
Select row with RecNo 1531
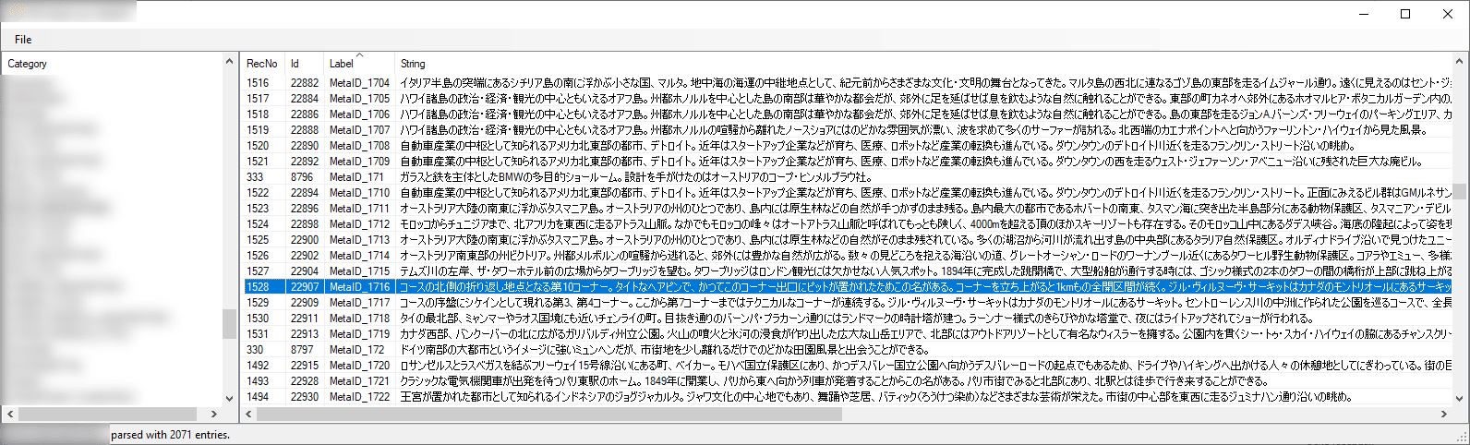tap(848, 333)
